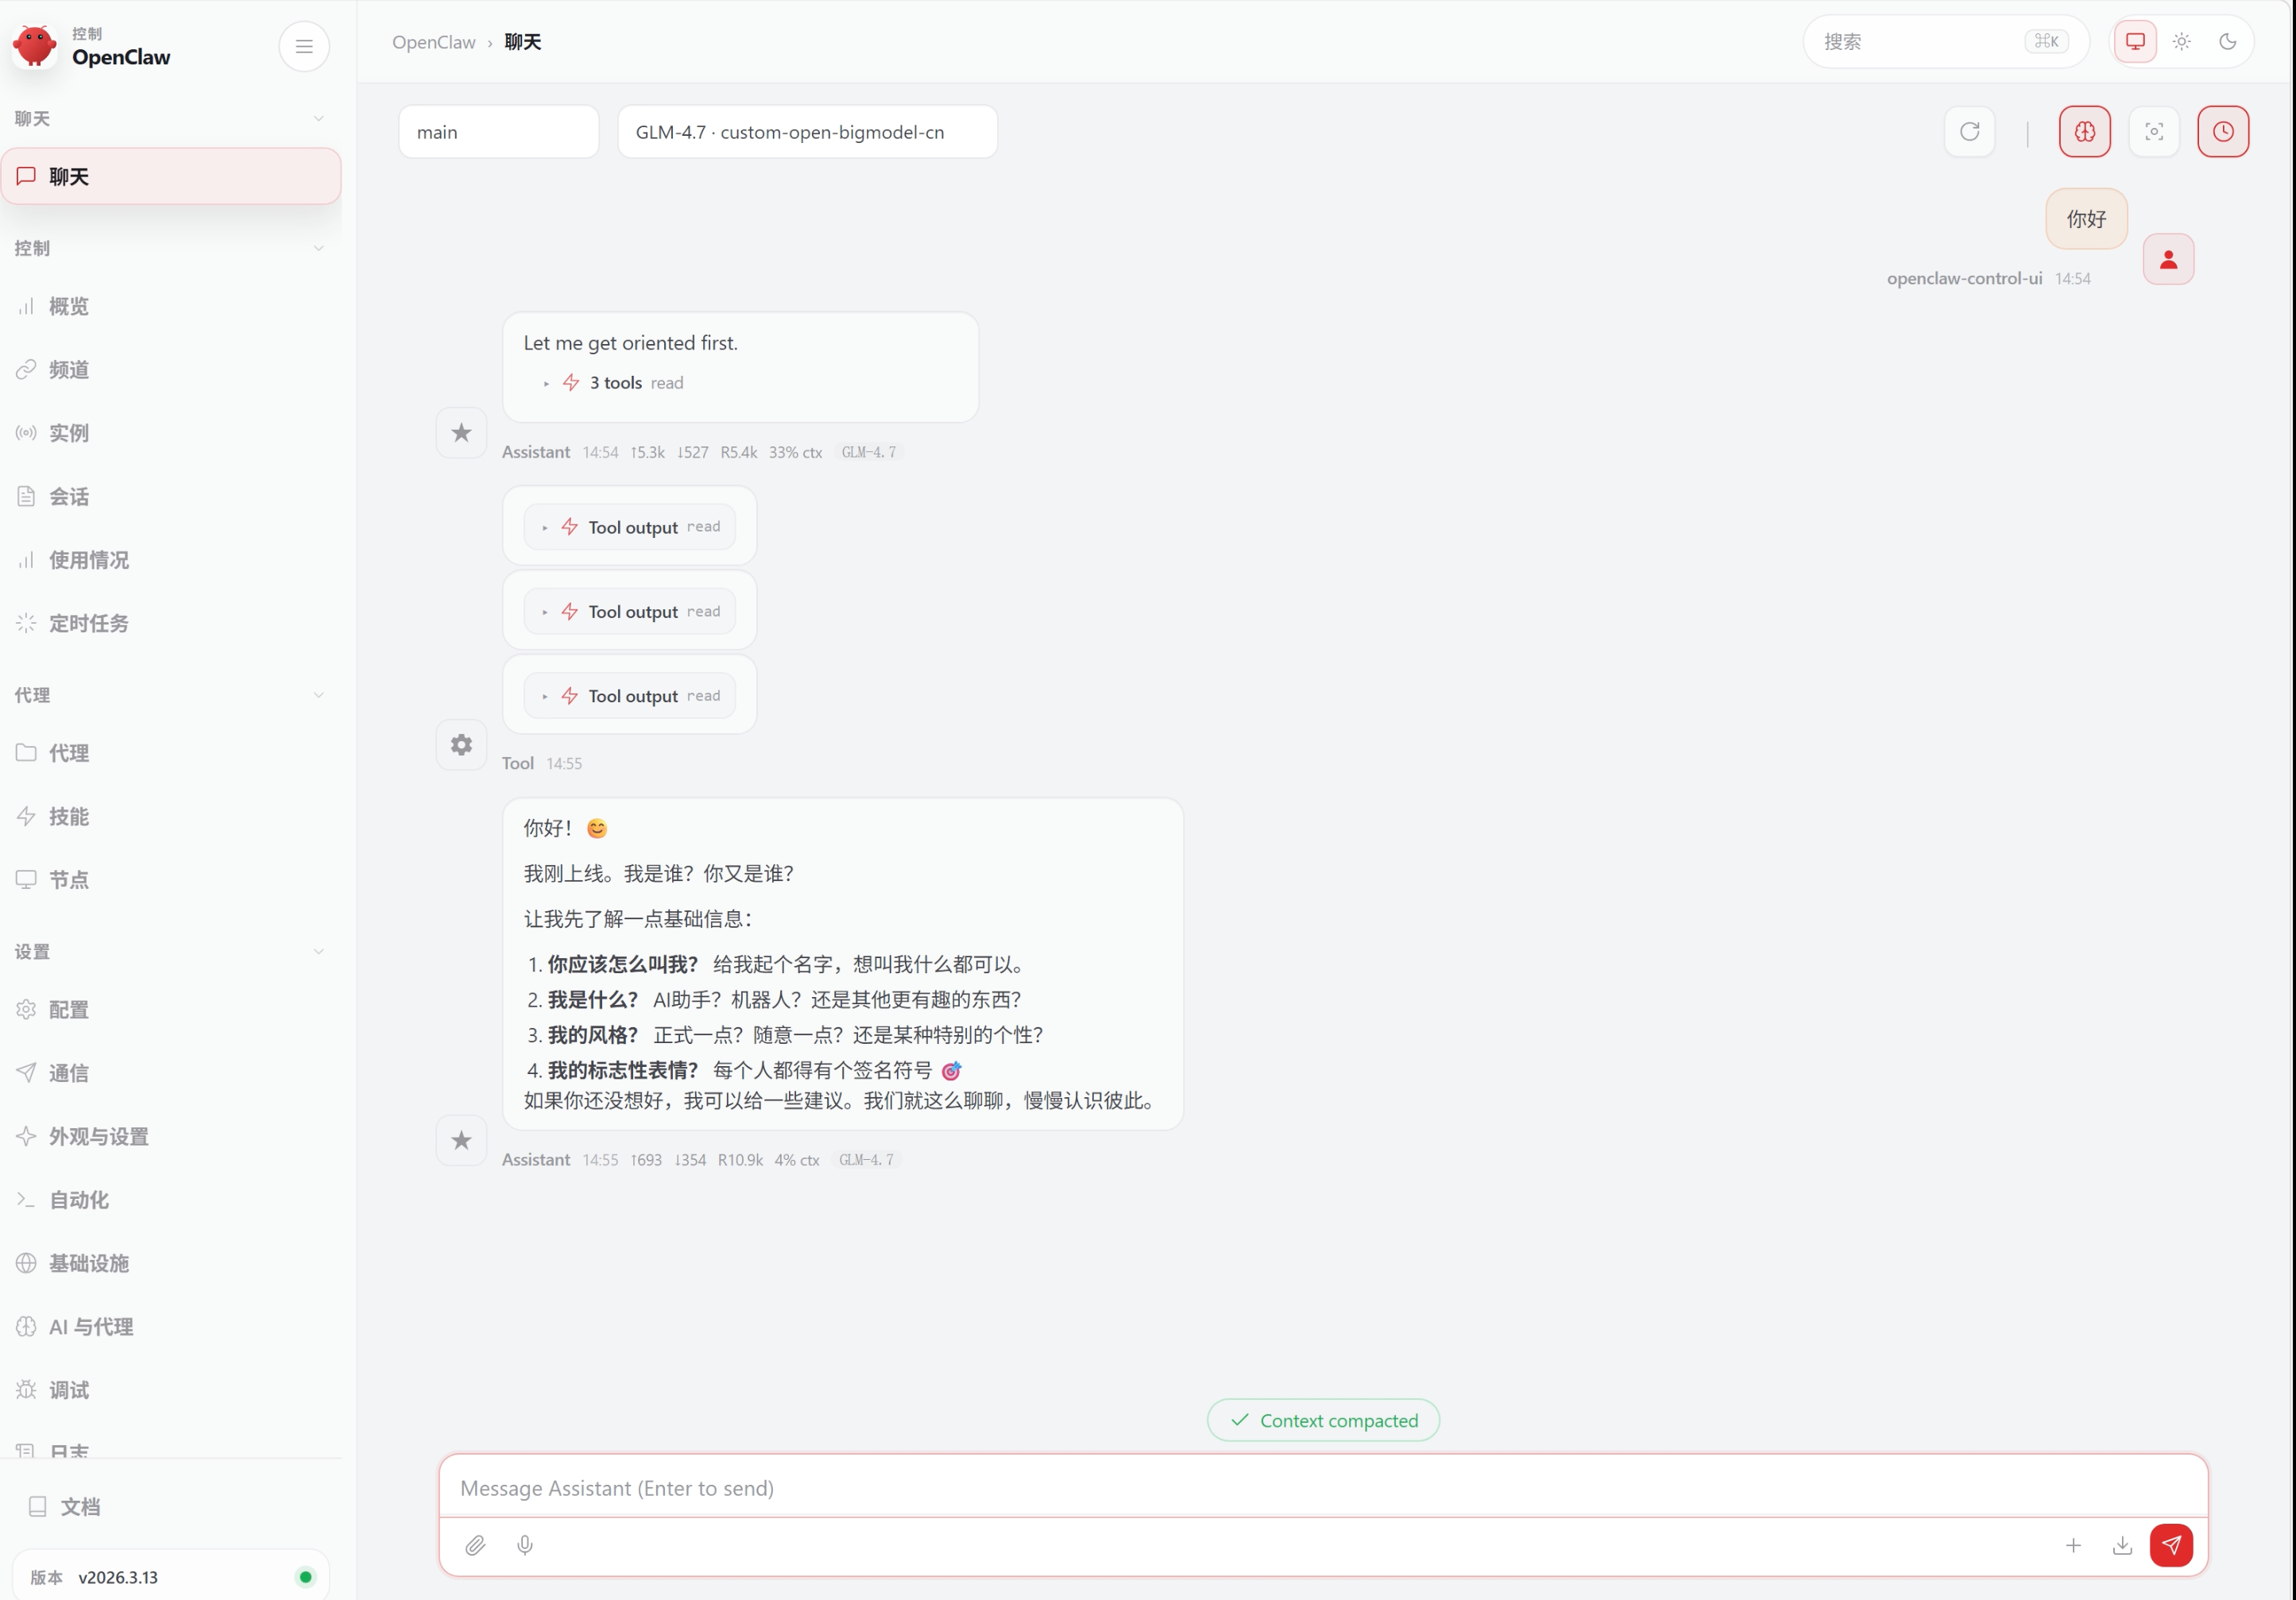Open the 定时任务 sidebar item
The height and width of the screenshot is (1600, 2296).
pos(89,623)
